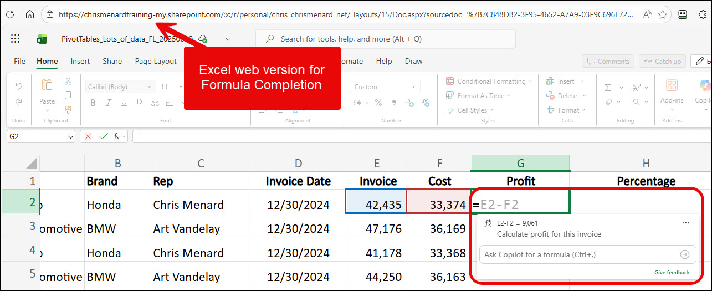
Task: Toggle Underline formatting
Action: point(124,103)
